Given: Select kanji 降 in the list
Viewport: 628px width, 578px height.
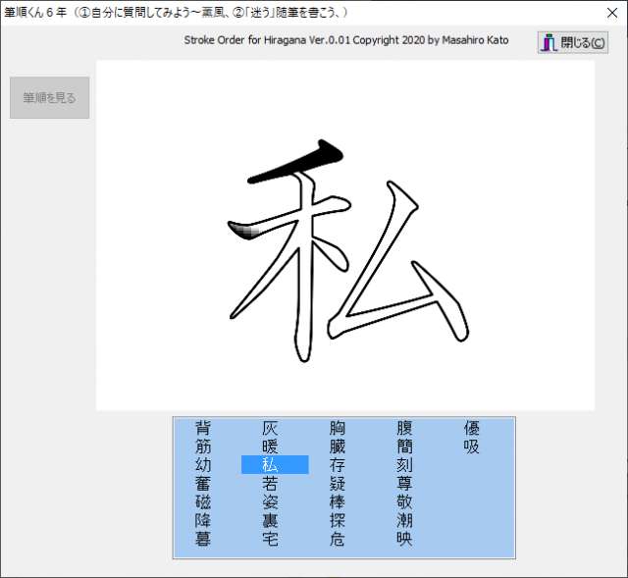Looking at the screenshot, I should tap(203, 520).
